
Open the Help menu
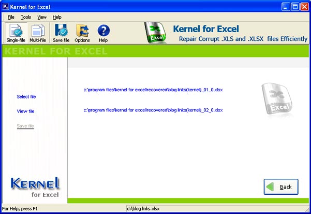[57, 17]
